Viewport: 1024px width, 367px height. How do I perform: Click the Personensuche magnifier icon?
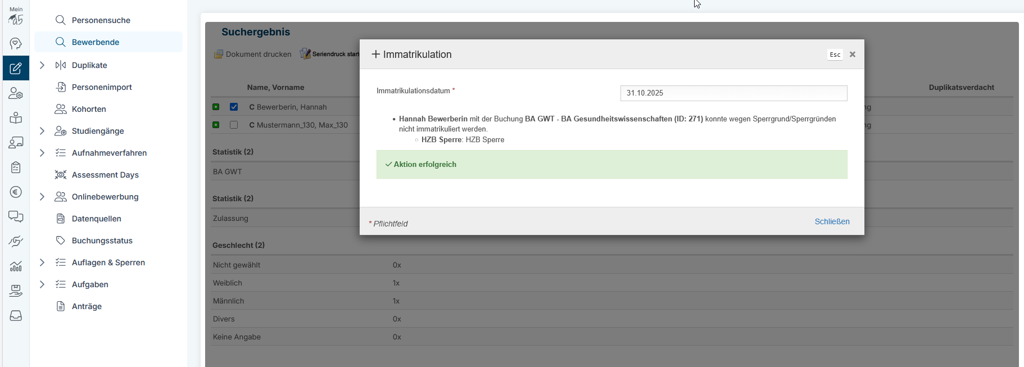(61, 20)
